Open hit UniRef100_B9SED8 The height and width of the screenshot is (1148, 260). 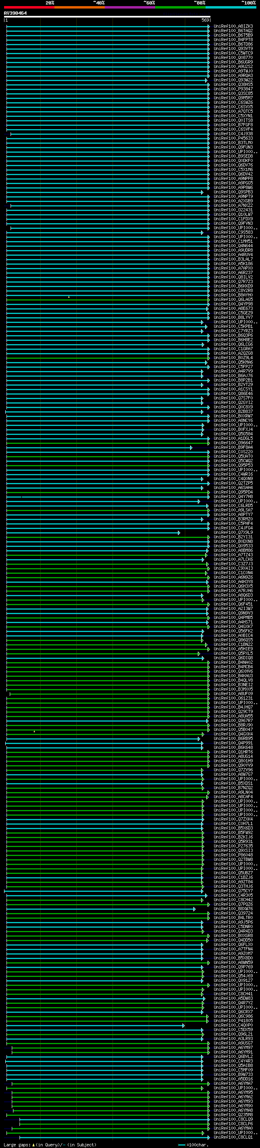[x=233, y=156]
